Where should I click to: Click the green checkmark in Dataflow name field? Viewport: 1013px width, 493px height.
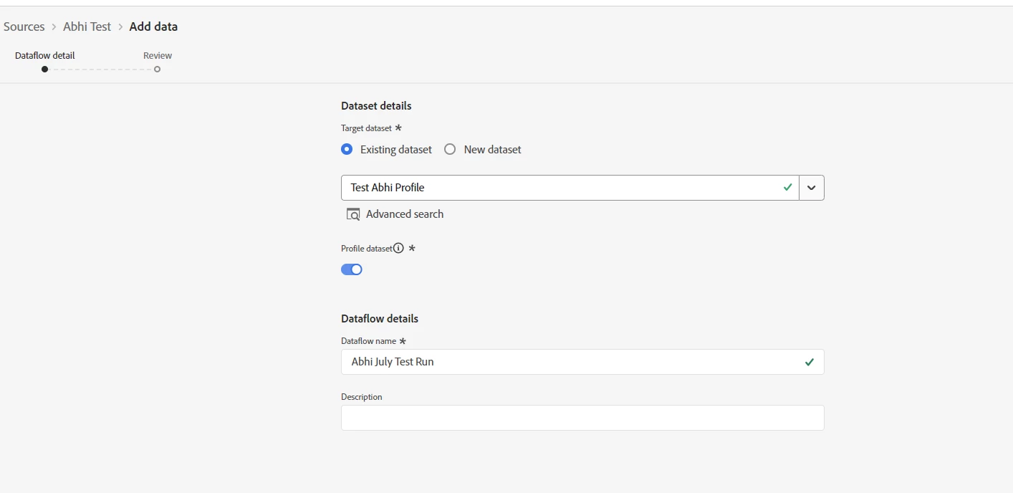click(x=809, y=362)
